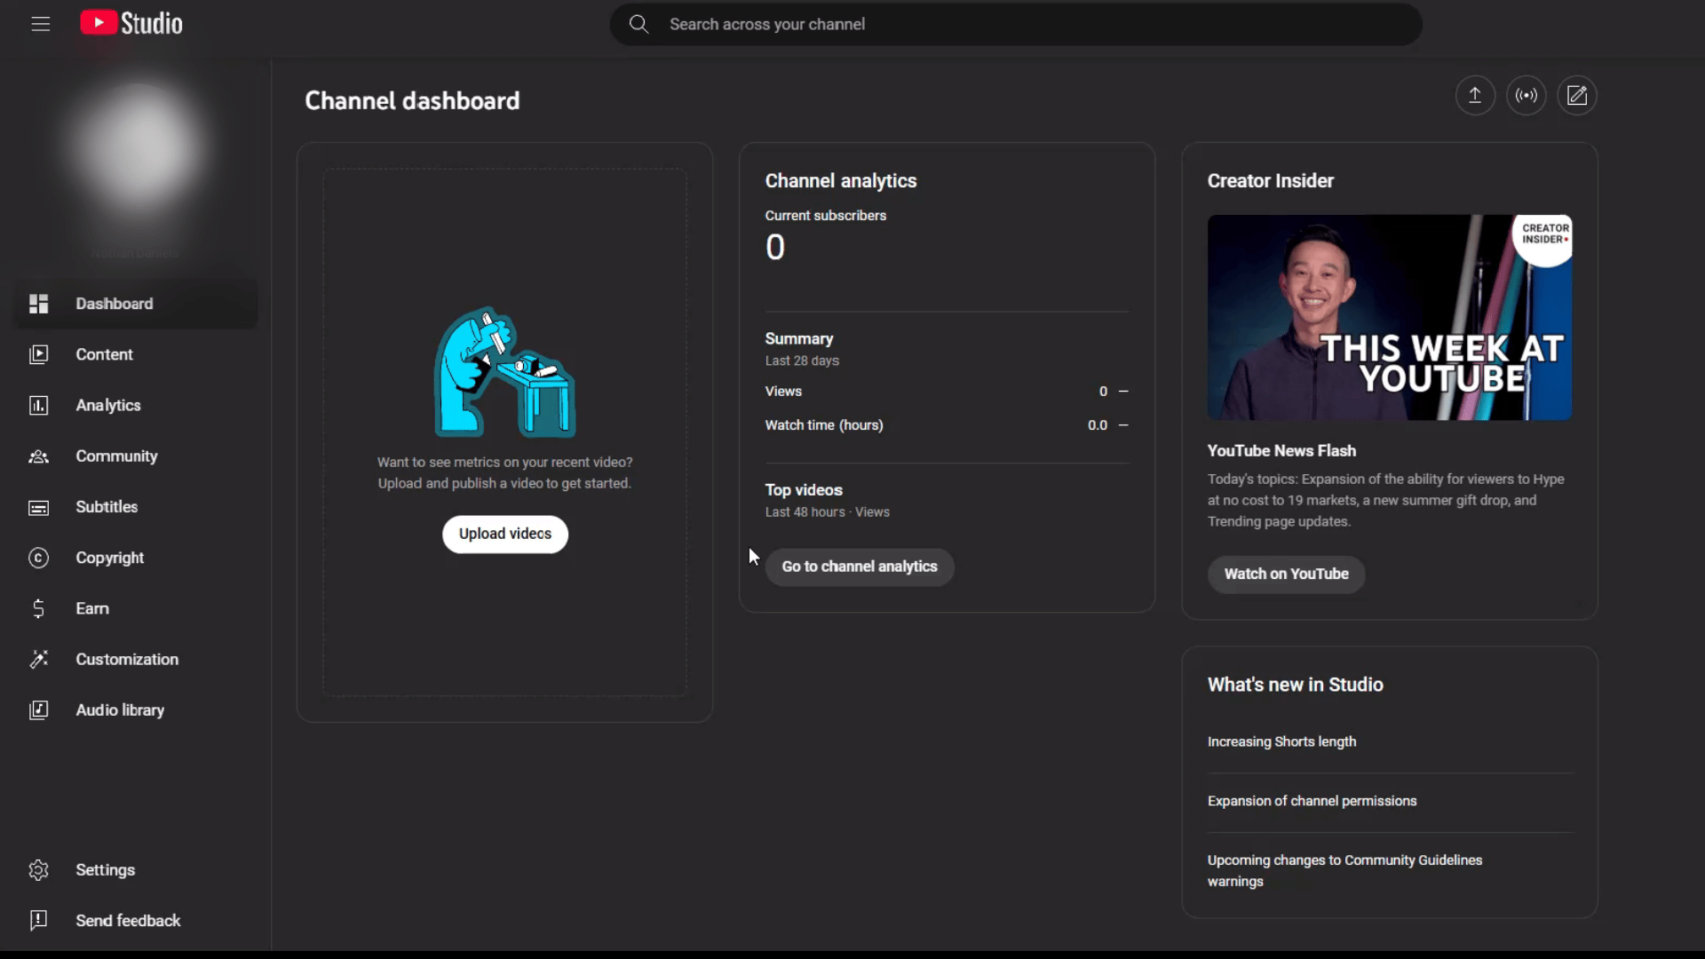Select Analytics in the left menu
The width and height of the screenshot is (1705, 959).
(136, 405)
